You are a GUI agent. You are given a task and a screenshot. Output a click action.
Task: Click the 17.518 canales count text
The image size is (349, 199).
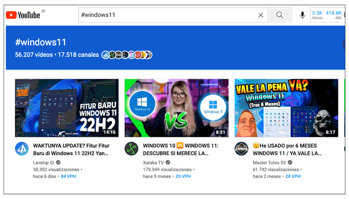pos(78,55)
